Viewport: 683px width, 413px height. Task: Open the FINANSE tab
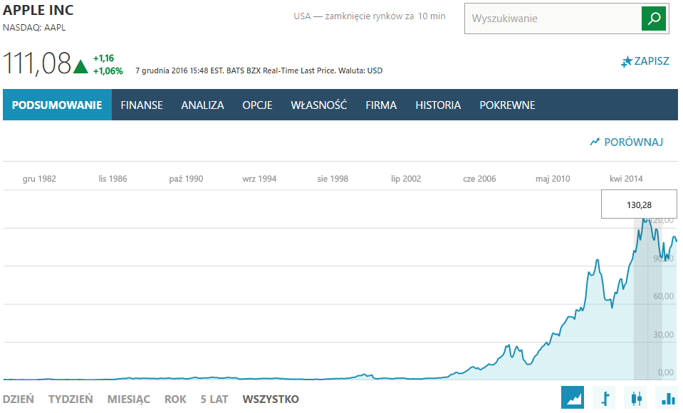click(142, 105)
